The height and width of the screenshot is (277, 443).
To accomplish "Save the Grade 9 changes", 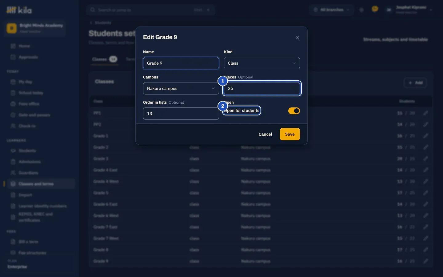I will [290, 134].
